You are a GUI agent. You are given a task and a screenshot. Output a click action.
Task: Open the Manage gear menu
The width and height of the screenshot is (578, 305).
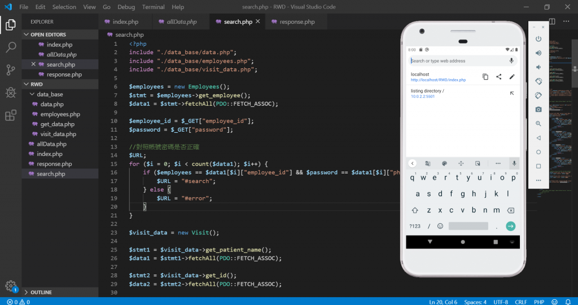pos(11,285)
